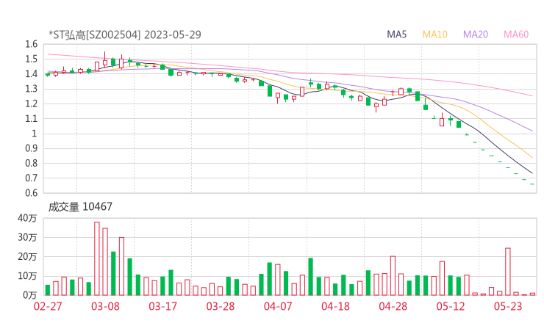544x323 pixels.
Task: Click the 04-18 date axis label
Action: 335,306
